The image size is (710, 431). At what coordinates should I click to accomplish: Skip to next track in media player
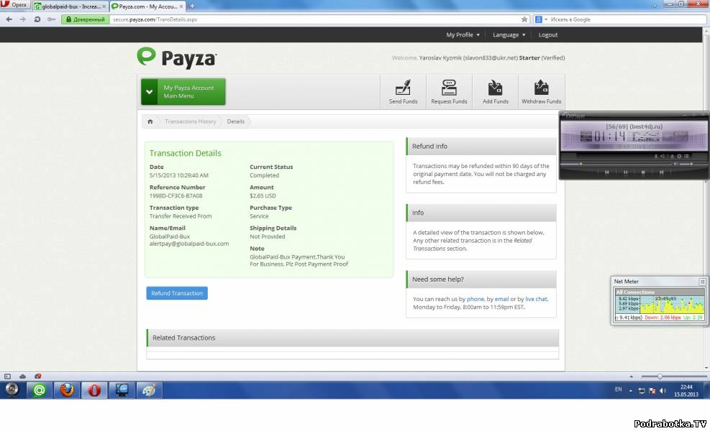tap(661, 172)
